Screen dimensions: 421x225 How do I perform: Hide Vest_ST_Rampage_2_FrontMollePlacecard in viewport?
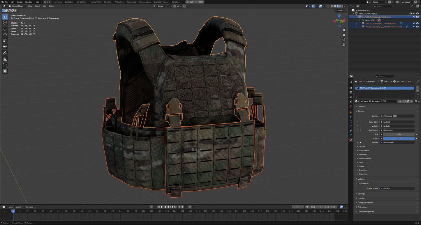coord(414,27)
